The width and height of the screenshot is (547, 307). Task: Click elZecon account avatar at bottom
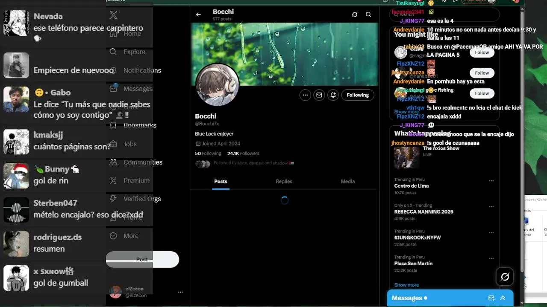point(115,292)
